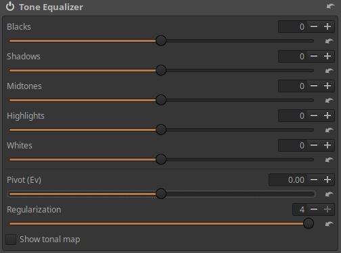Decrease Shadows value with minus button
Viewport: 341px width, 253px height.
coord(314,56)
